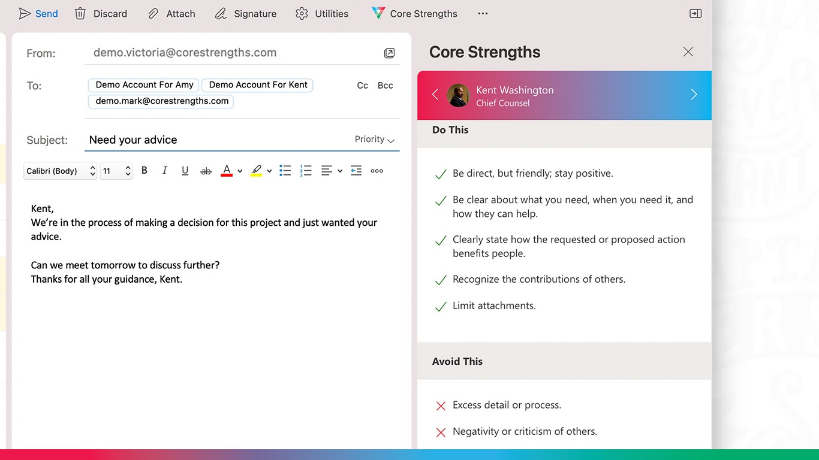
Task: Collapse the side panel toggle icon
Action: coord(695,14)
